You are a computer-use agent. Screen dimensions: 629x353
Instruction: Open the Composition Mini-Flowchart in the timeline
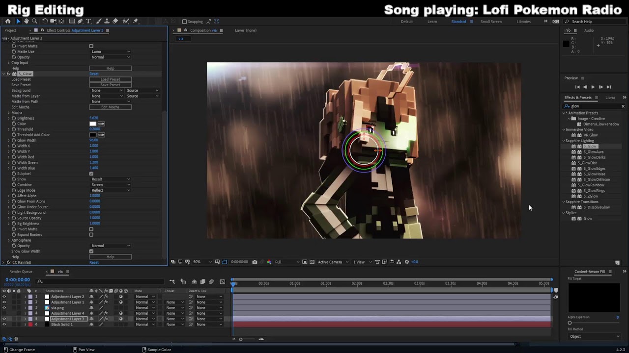(172, 281)
